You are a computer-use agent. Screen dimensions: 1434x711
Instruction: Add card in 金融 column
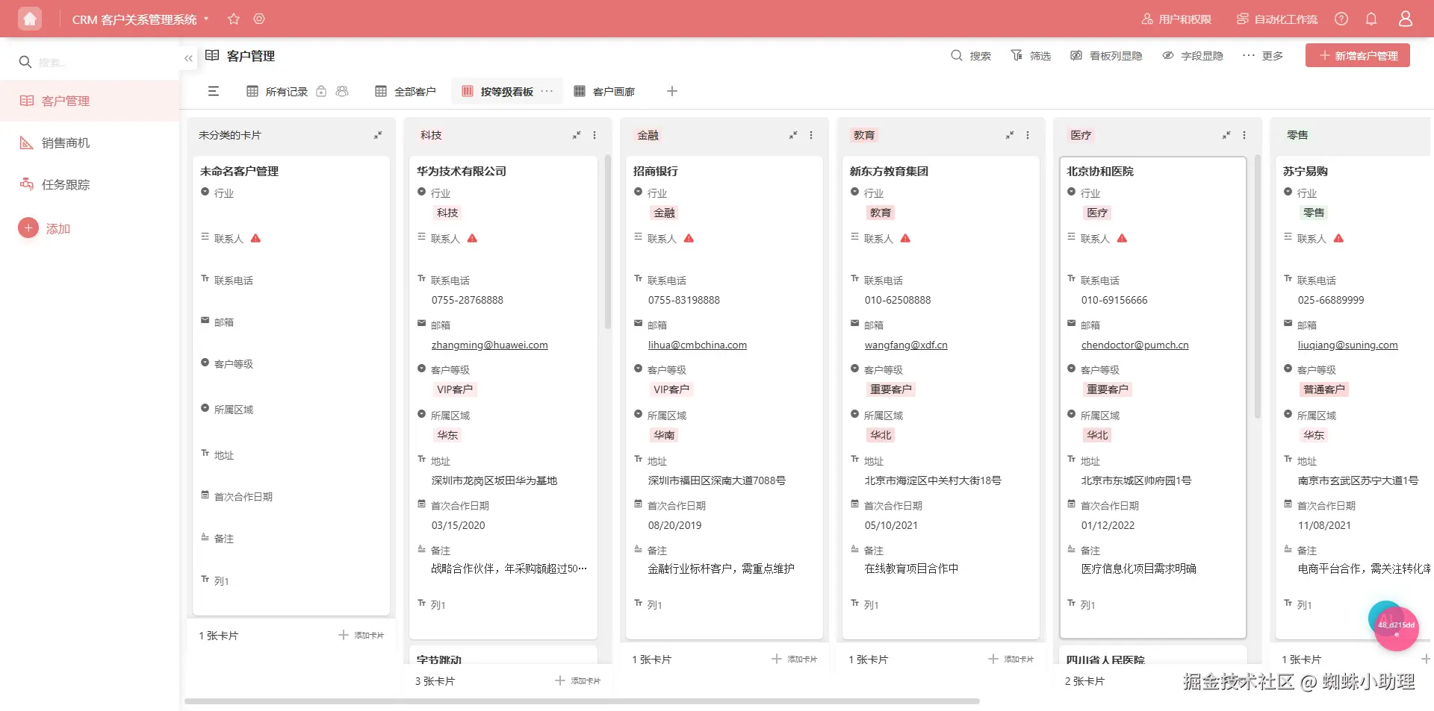point(794,659)
